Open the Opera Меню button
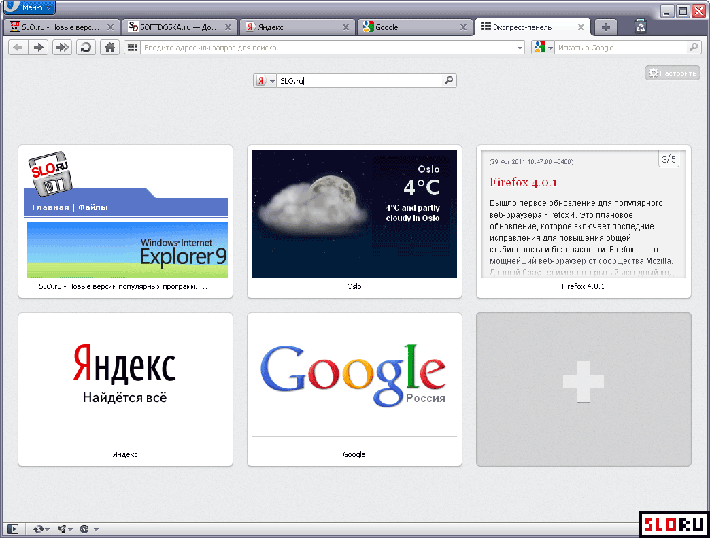The image size is (710, 538). pos(29,7)
